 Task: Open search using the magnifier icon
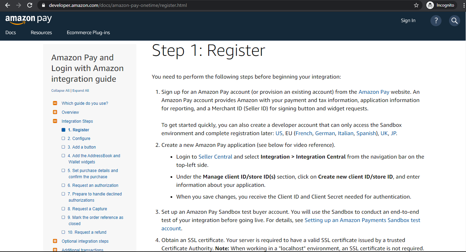(x=454, y=21)
